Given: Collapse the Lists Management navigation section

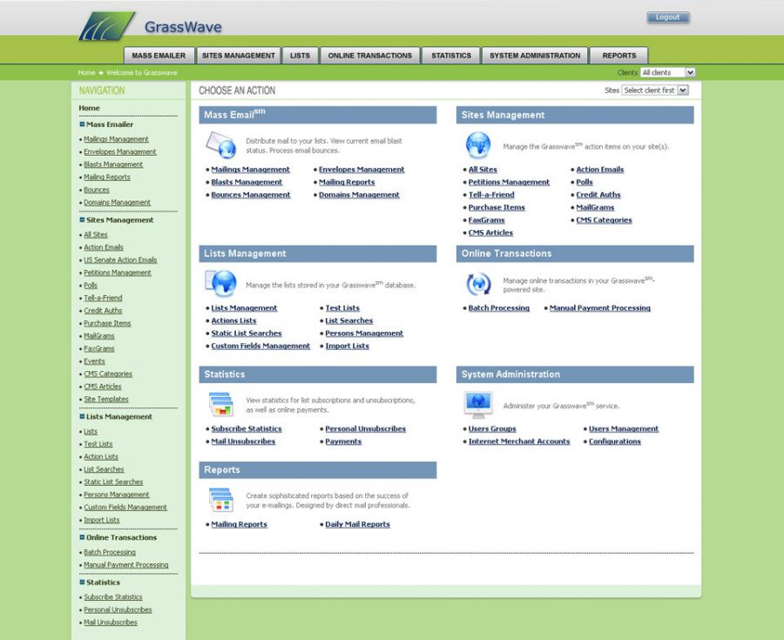Looking at the screenshot, I should pos(82,416).
